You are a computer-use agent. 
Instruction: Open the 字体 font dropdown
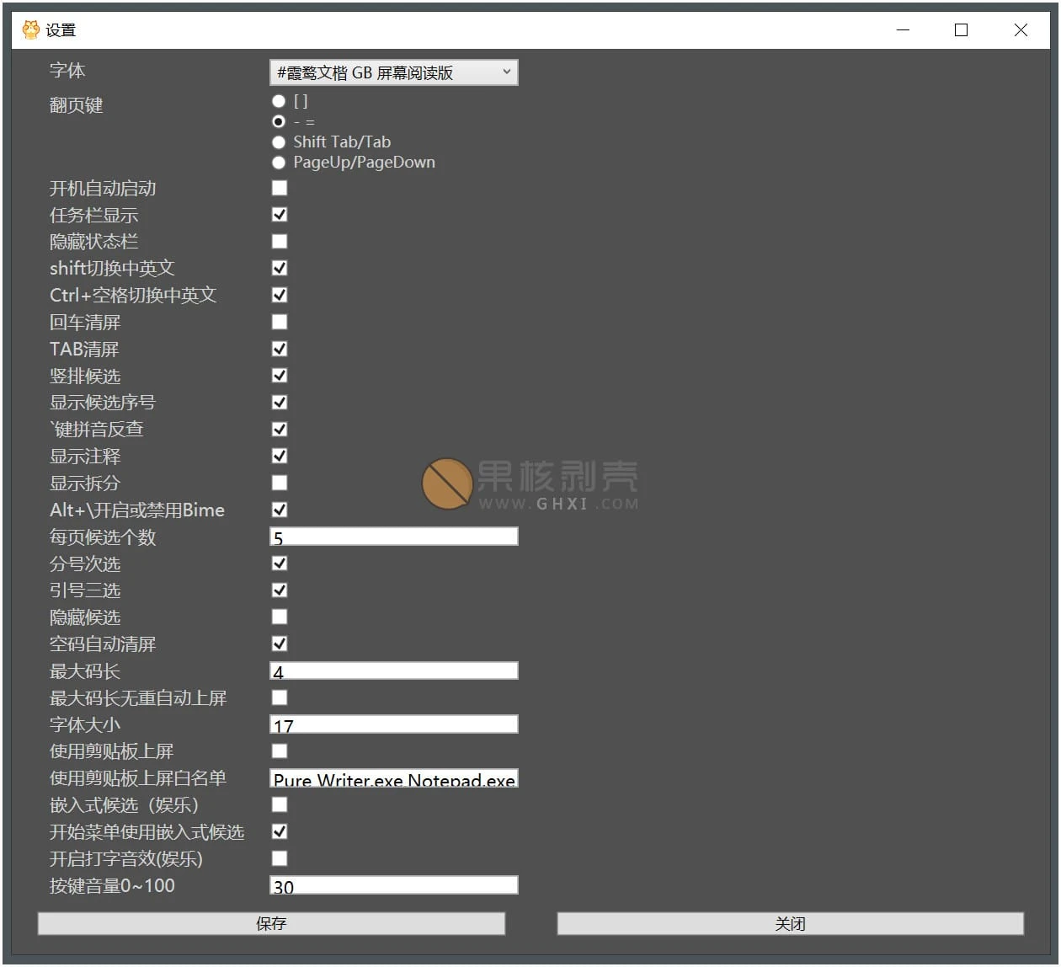point(393,72)
